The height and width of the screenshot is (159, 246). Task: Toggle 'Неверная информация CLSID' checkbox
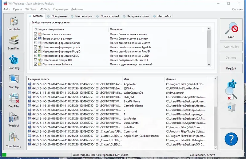click(x=36, y=56)
